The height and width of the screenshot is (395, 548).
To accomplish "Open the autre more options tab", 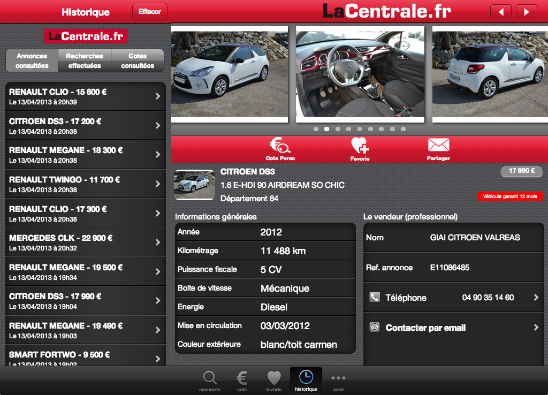I will [338, 382].
